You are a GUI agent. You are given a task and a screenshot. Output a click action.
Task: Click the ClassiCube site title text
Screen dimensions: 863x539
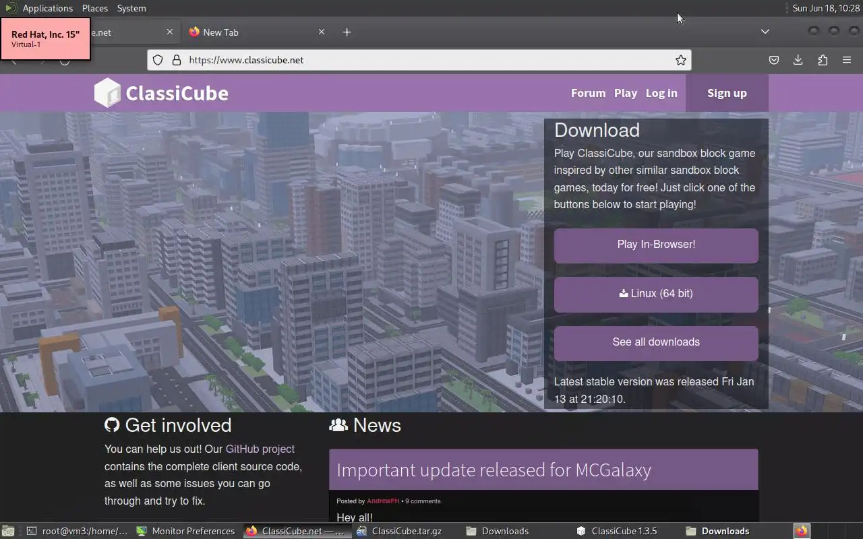pyautogui.click(x=177, y=93)
